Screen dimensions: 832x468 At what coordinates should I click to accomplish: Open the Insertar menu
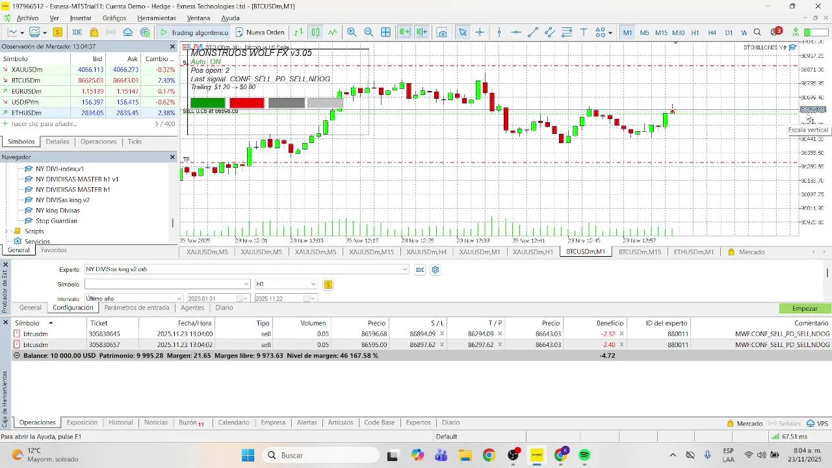pyautogui.click(x=81, y=18)
